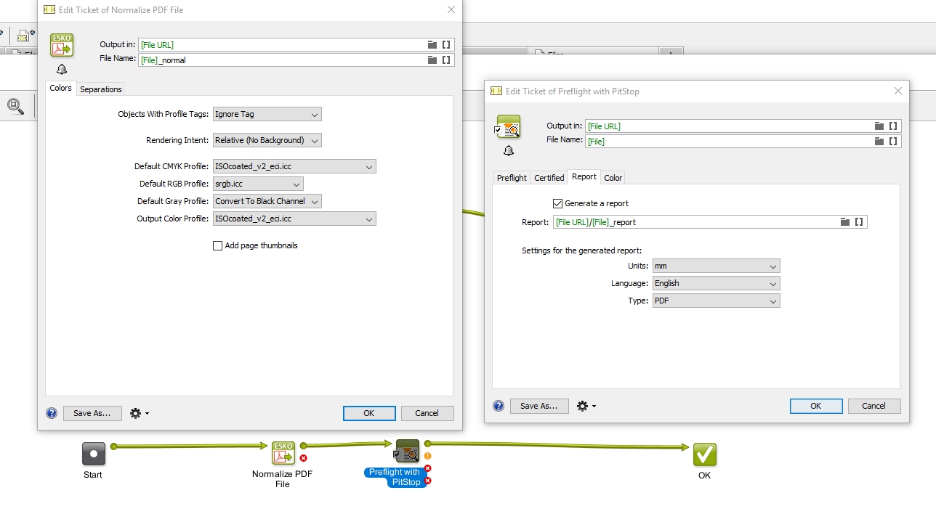Switch to the Color tab in Preflight dialog
Screen dimensions: 936x514
pyautogui.click(x=613, y=178)
